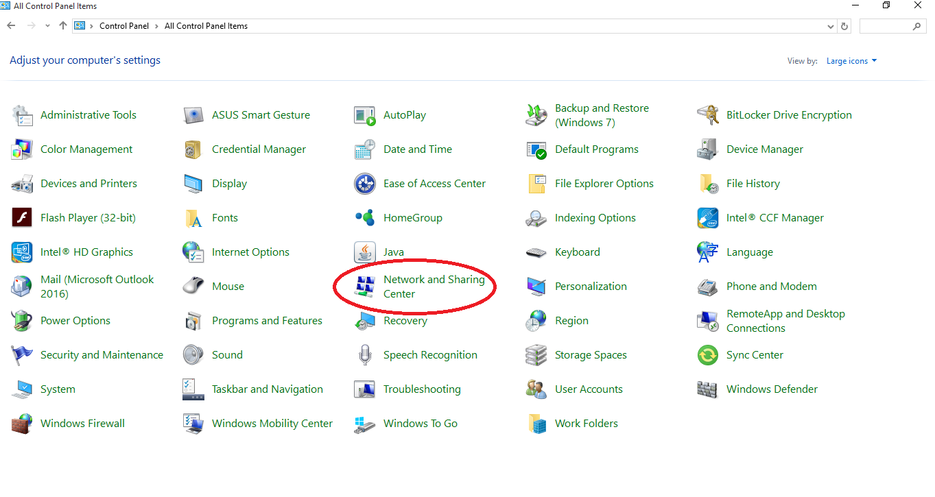935x497 pixels.
Task: Open the Security and Maintenance link
Action: 102,355
